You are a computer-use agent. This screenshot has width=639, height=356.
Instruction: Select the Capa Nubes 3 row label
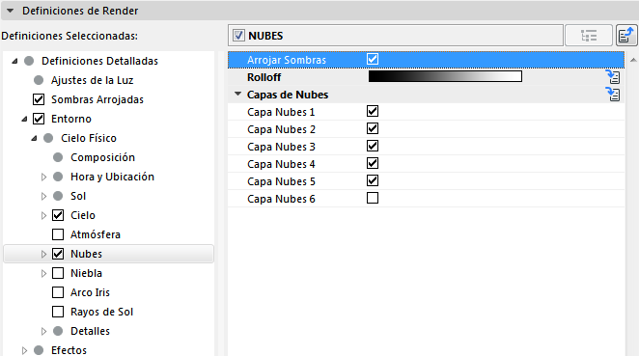281,147
